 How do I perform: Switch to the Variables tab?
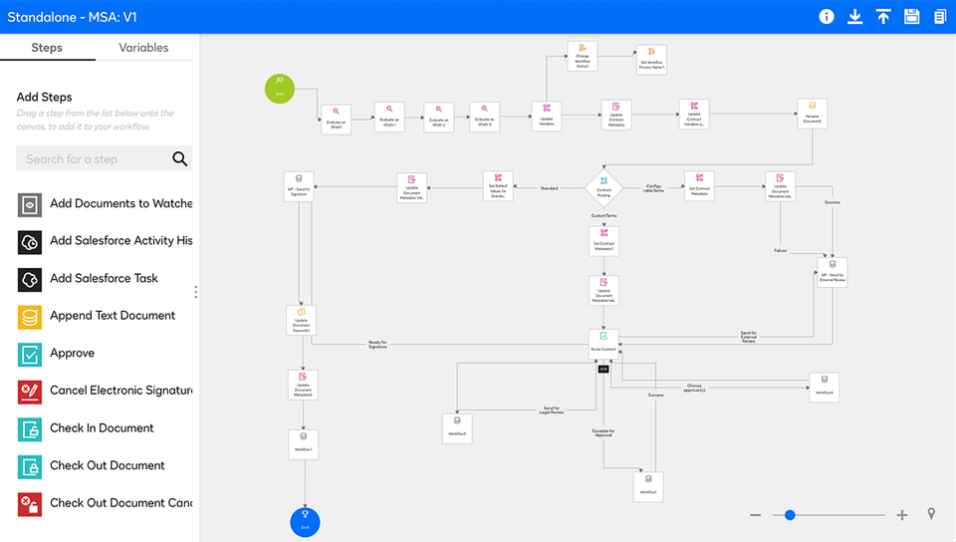point(143,48)
